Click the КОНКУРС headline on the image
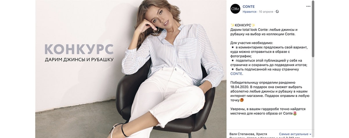The width and height of the screenshot is (349, 138). 79,49
